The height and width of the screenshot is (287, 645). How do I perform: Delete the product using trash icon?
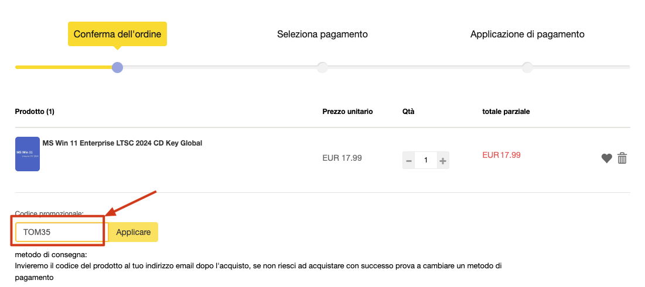pyautogui.click(x=622, y=158)
